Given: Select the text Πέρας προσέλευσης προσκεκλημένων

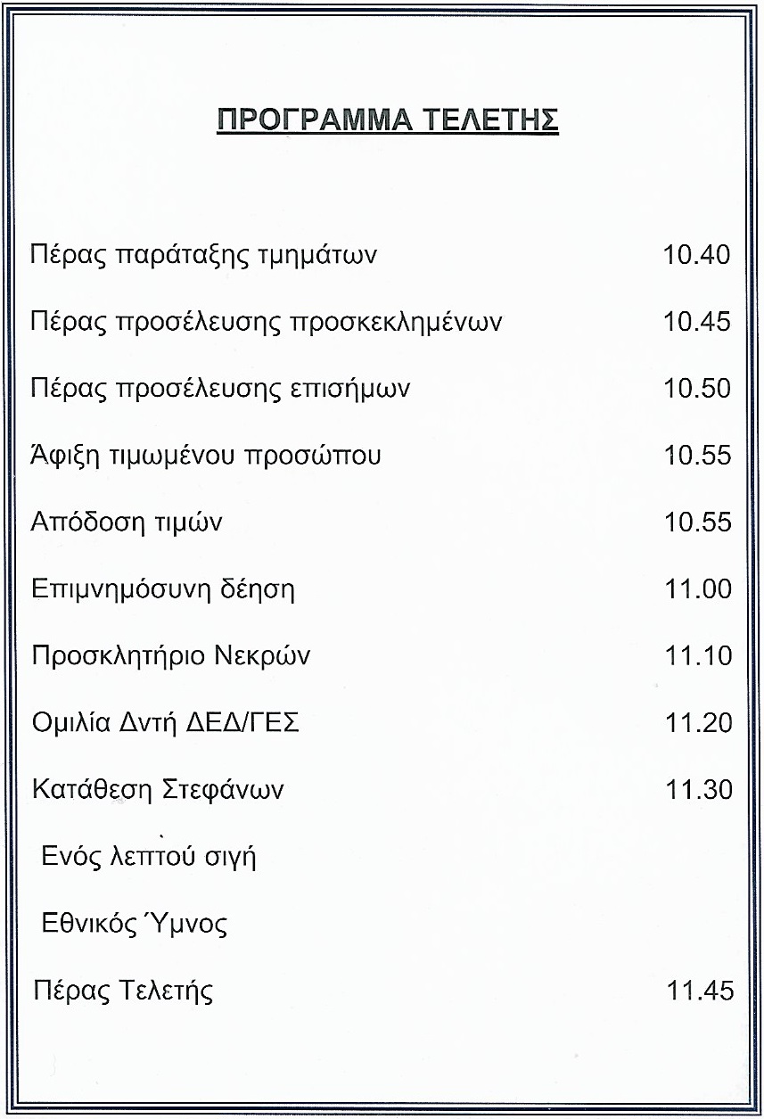Looking at the screenshot, I should click(x=266, y=322).
